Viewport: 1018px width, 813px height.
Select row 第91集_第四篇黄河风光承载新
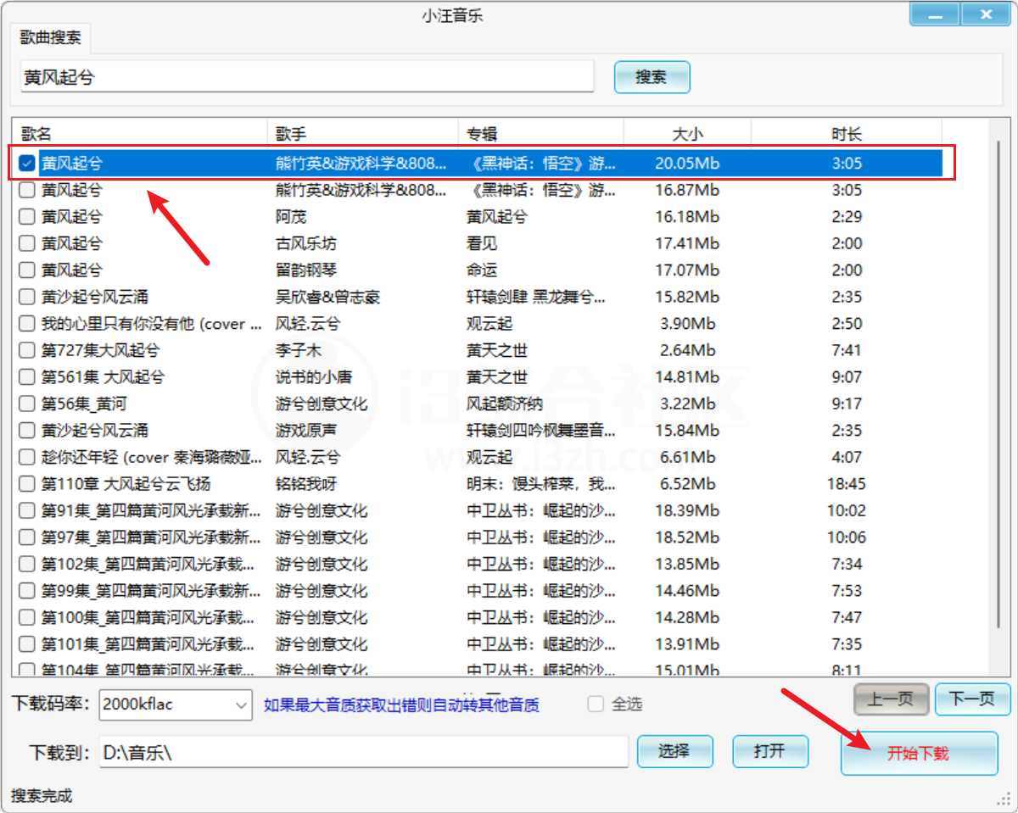(x=477, y=510)
